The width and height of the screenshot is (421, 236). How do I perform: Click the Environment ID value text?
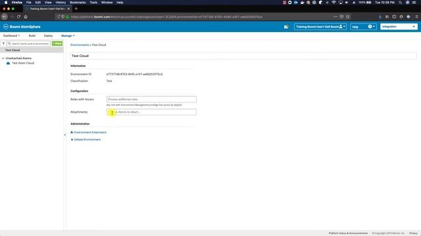coord(134,74)
